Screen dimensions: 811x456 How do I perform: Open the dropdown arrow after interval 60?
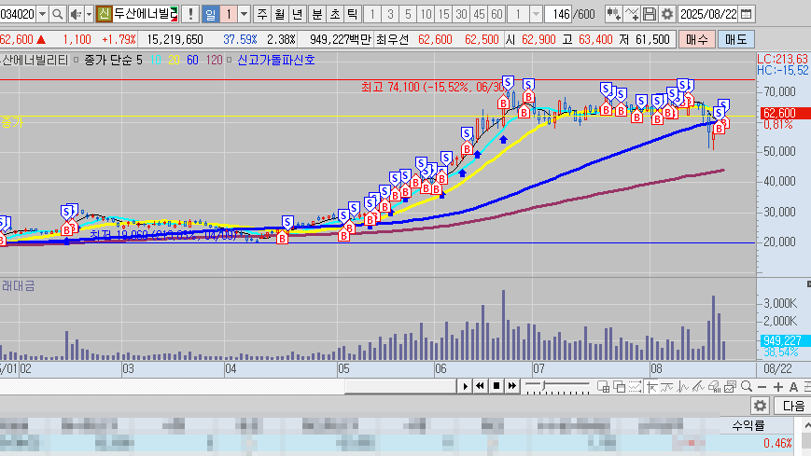pos(536,14)
